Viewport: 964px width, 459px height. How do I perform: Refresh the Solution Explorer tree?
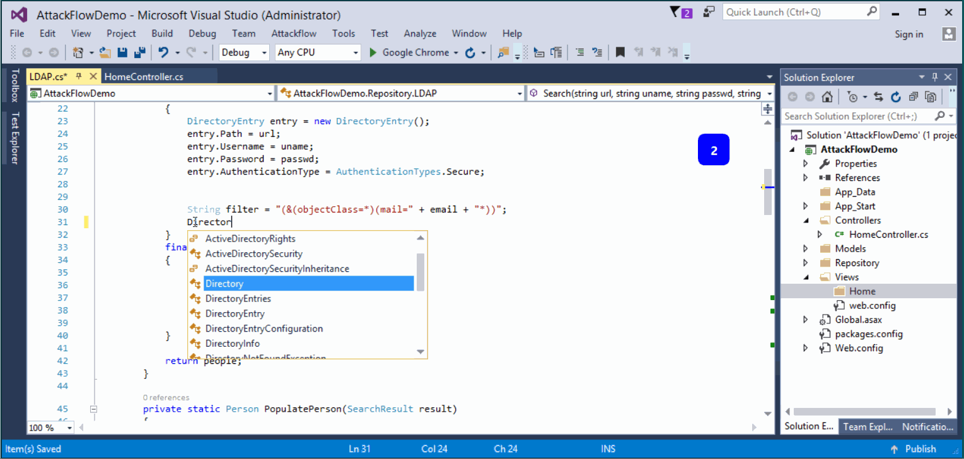[896, 97]
